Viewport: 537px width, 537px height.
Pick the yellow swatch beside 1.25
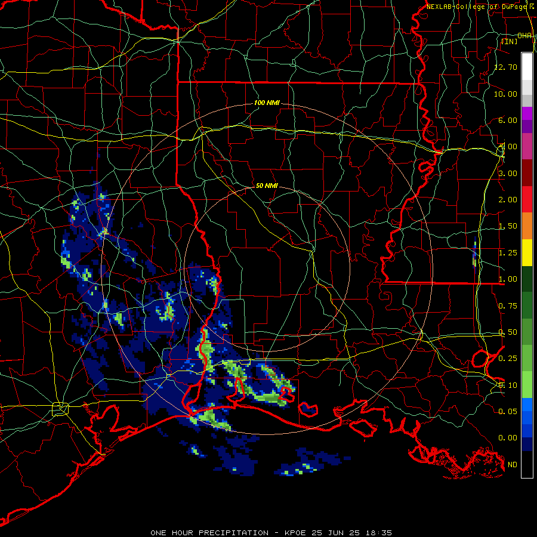[527, 253]
